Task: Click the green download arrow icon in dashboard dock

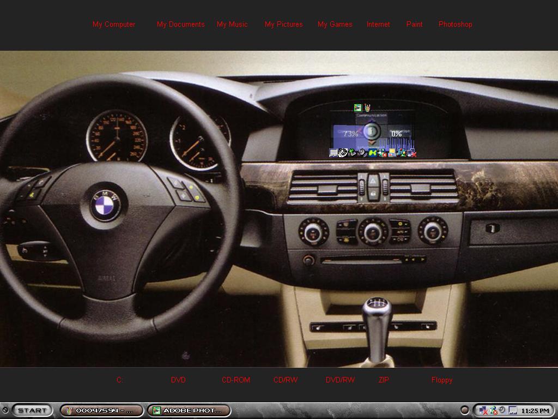Action: point(353,153)
